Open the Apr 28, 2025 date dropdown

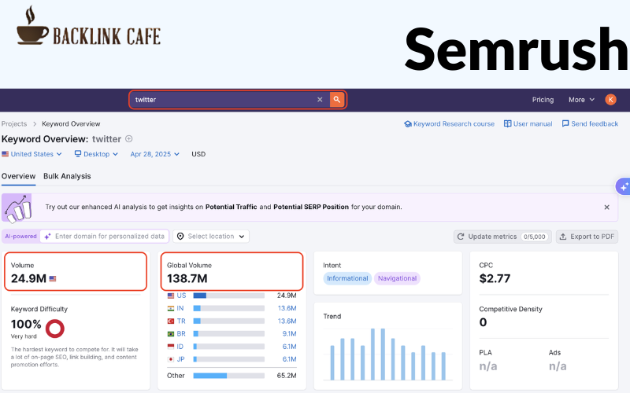(154, 154)
